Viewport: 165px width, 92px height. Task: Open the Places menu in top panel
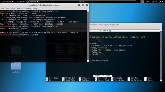coord(20,2)
